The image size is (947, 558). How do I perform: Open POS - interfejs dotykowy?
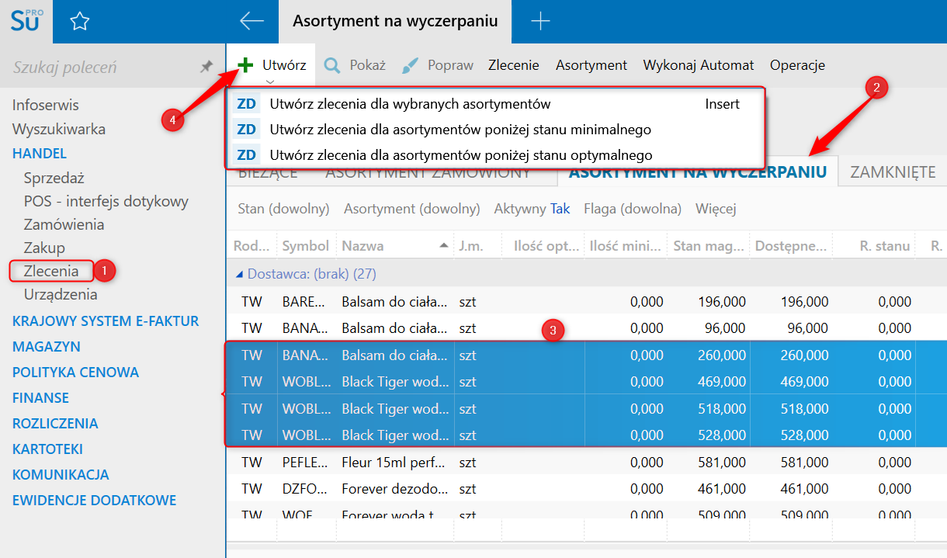(106, 201)
